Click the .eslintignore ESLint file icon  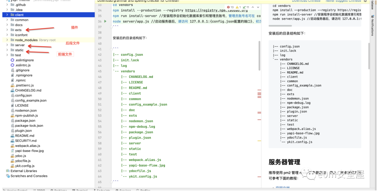pos(13,60)
